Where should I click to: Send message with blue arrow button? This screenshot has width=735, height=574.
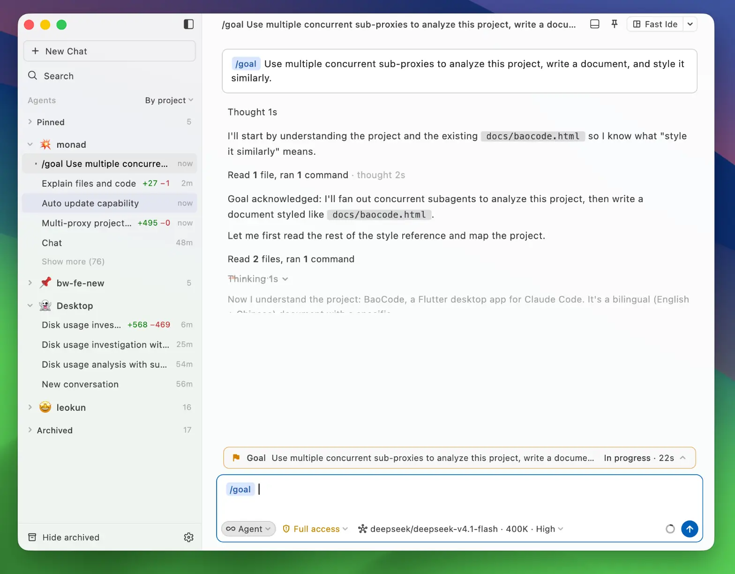coord(690,529)
